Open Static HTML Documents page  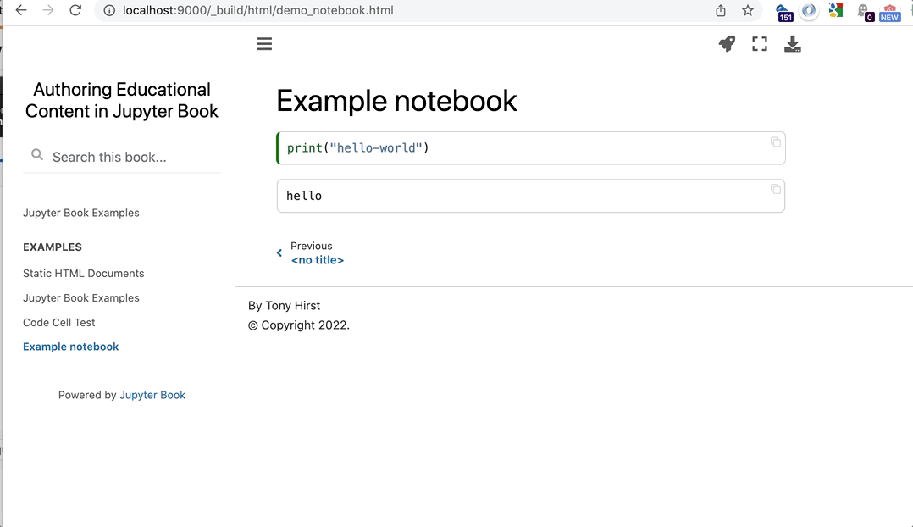tap(83, 273)
